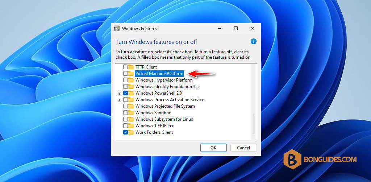Click the Virtual Machine Platform folder icon

point(131,74)
